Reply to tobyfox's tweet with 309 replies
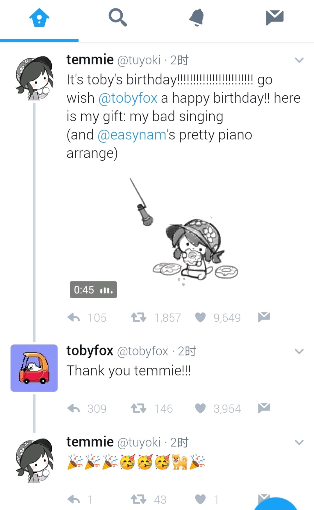314x510 pixels. (x=74, y=408)
